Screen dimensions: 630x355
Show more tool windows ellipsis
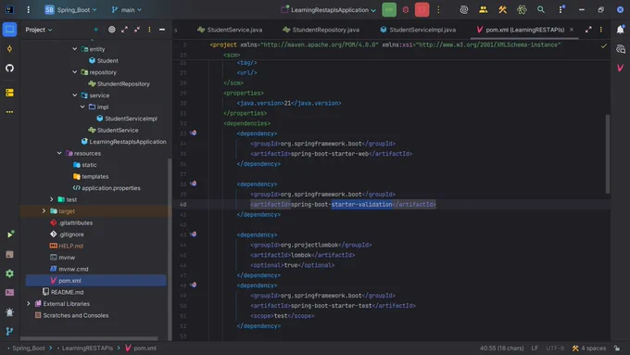(9, 112)
